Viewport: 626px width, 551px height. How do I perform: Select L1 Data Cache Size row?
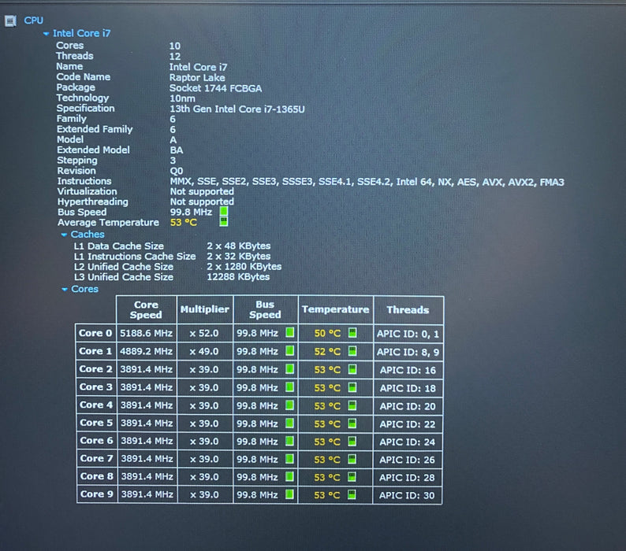tap(172, 246)
